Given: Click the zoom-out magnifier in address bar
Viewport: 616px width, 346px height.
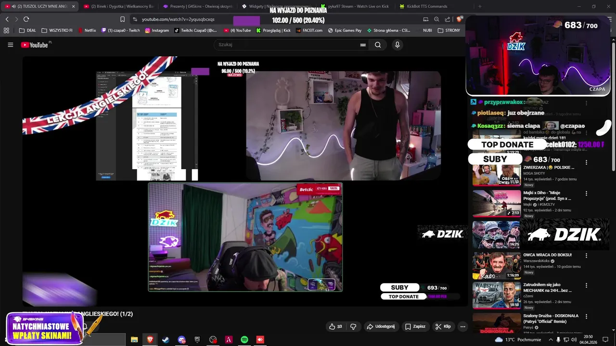Looking at the screenshot, I should click(x=436, y=19).
